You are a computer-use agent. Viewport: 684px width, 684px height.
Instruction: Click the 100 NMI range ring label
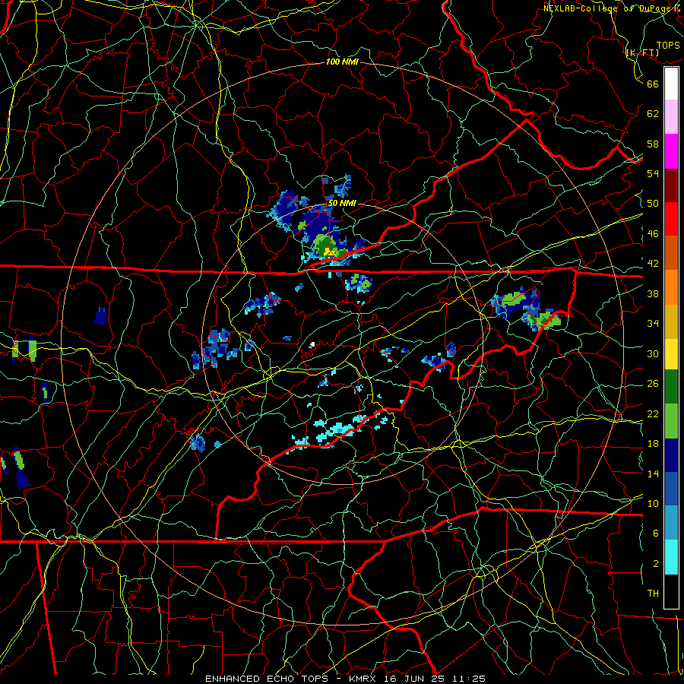point(342,62)
